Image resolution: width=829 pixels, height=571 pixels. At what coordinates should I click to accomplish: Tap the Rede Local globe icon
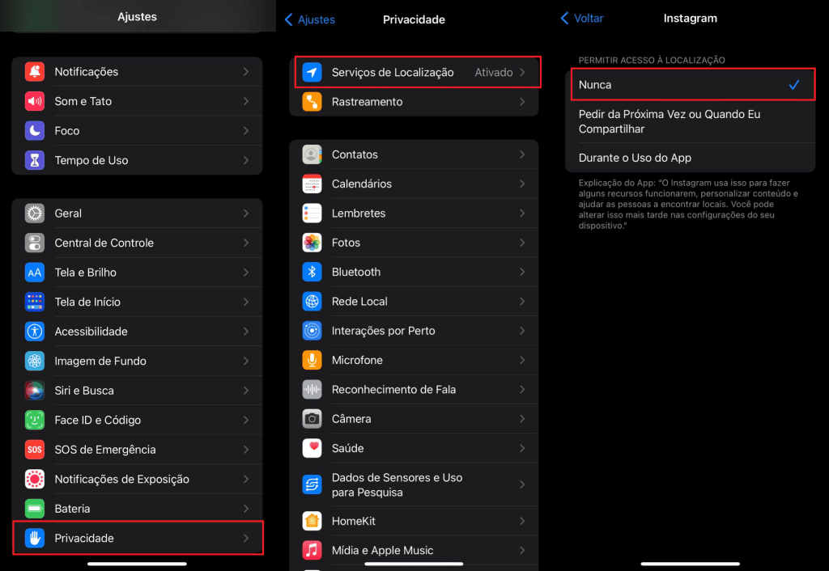(312, 302)
